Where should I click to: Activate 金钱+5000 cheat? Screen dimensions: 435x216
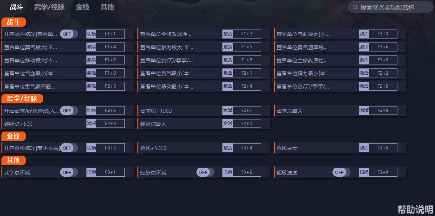click(227, 148)
